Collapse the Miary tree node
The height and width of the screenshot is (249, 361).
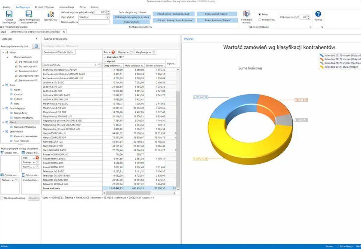3,53
